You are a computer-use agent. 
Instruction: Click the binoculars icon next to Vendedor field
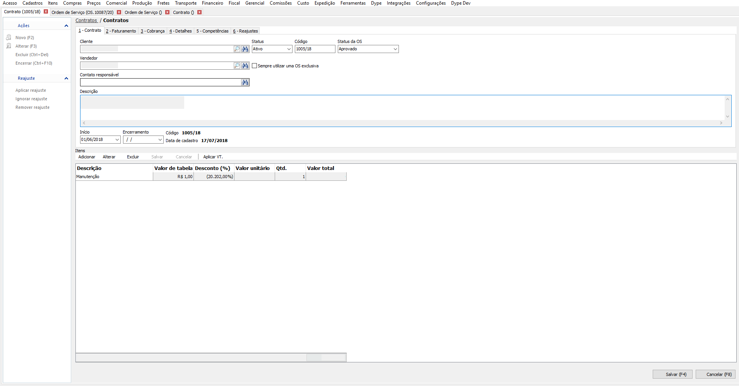[245, 66]
